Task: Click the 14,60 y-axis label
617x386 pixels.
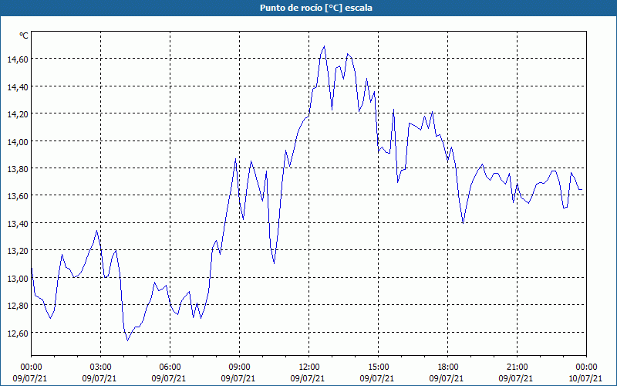Action: pos(18,59)
